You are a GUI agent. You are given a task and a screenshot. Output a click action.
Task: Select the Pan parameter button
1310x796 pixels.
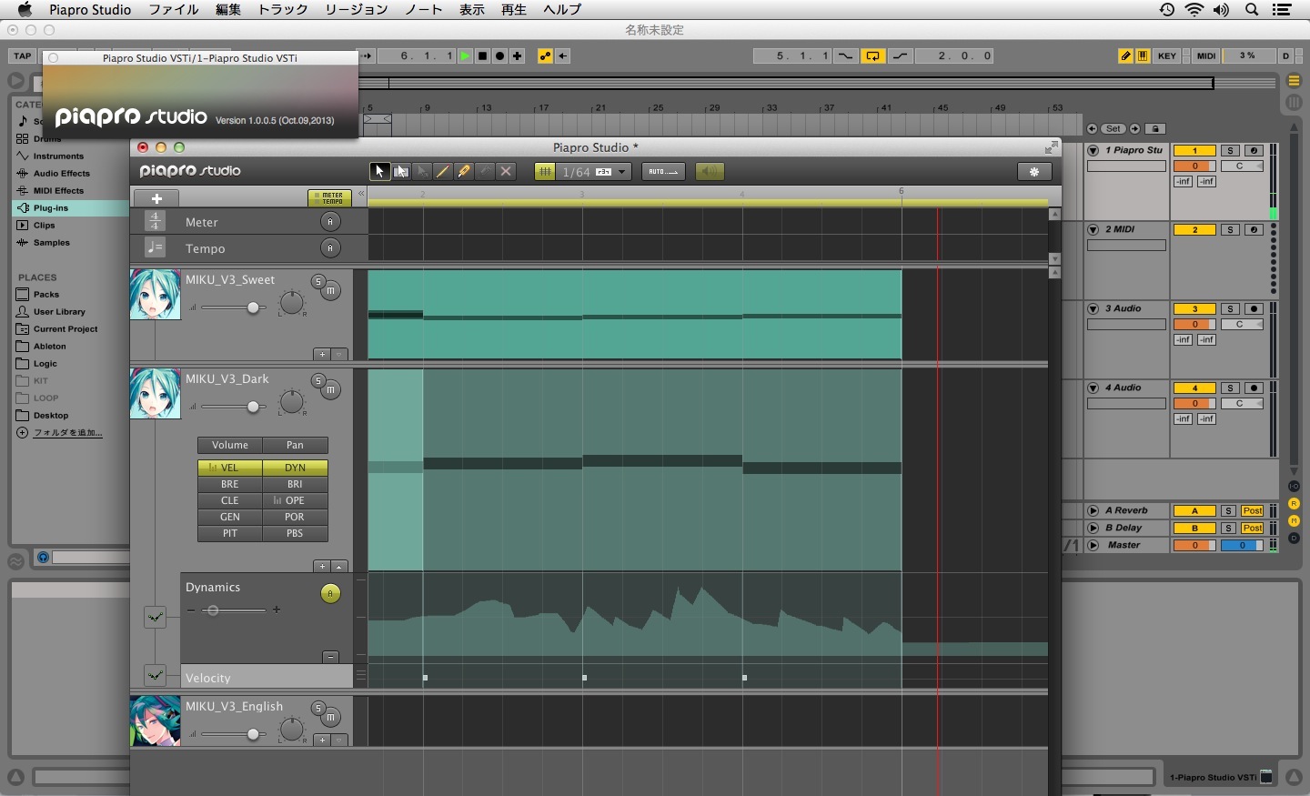tap(295, 445)
